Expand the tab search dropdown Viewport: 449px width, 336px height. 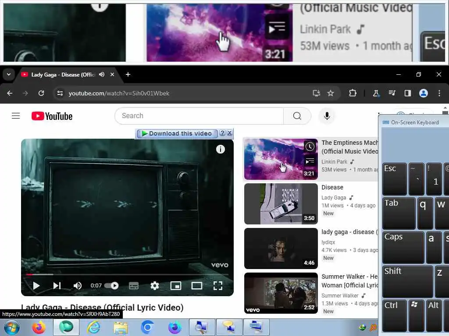9,74
